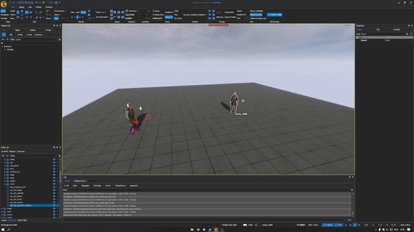The image size is (414, 232).
Task: Click the To Game button
Action: 156,11
